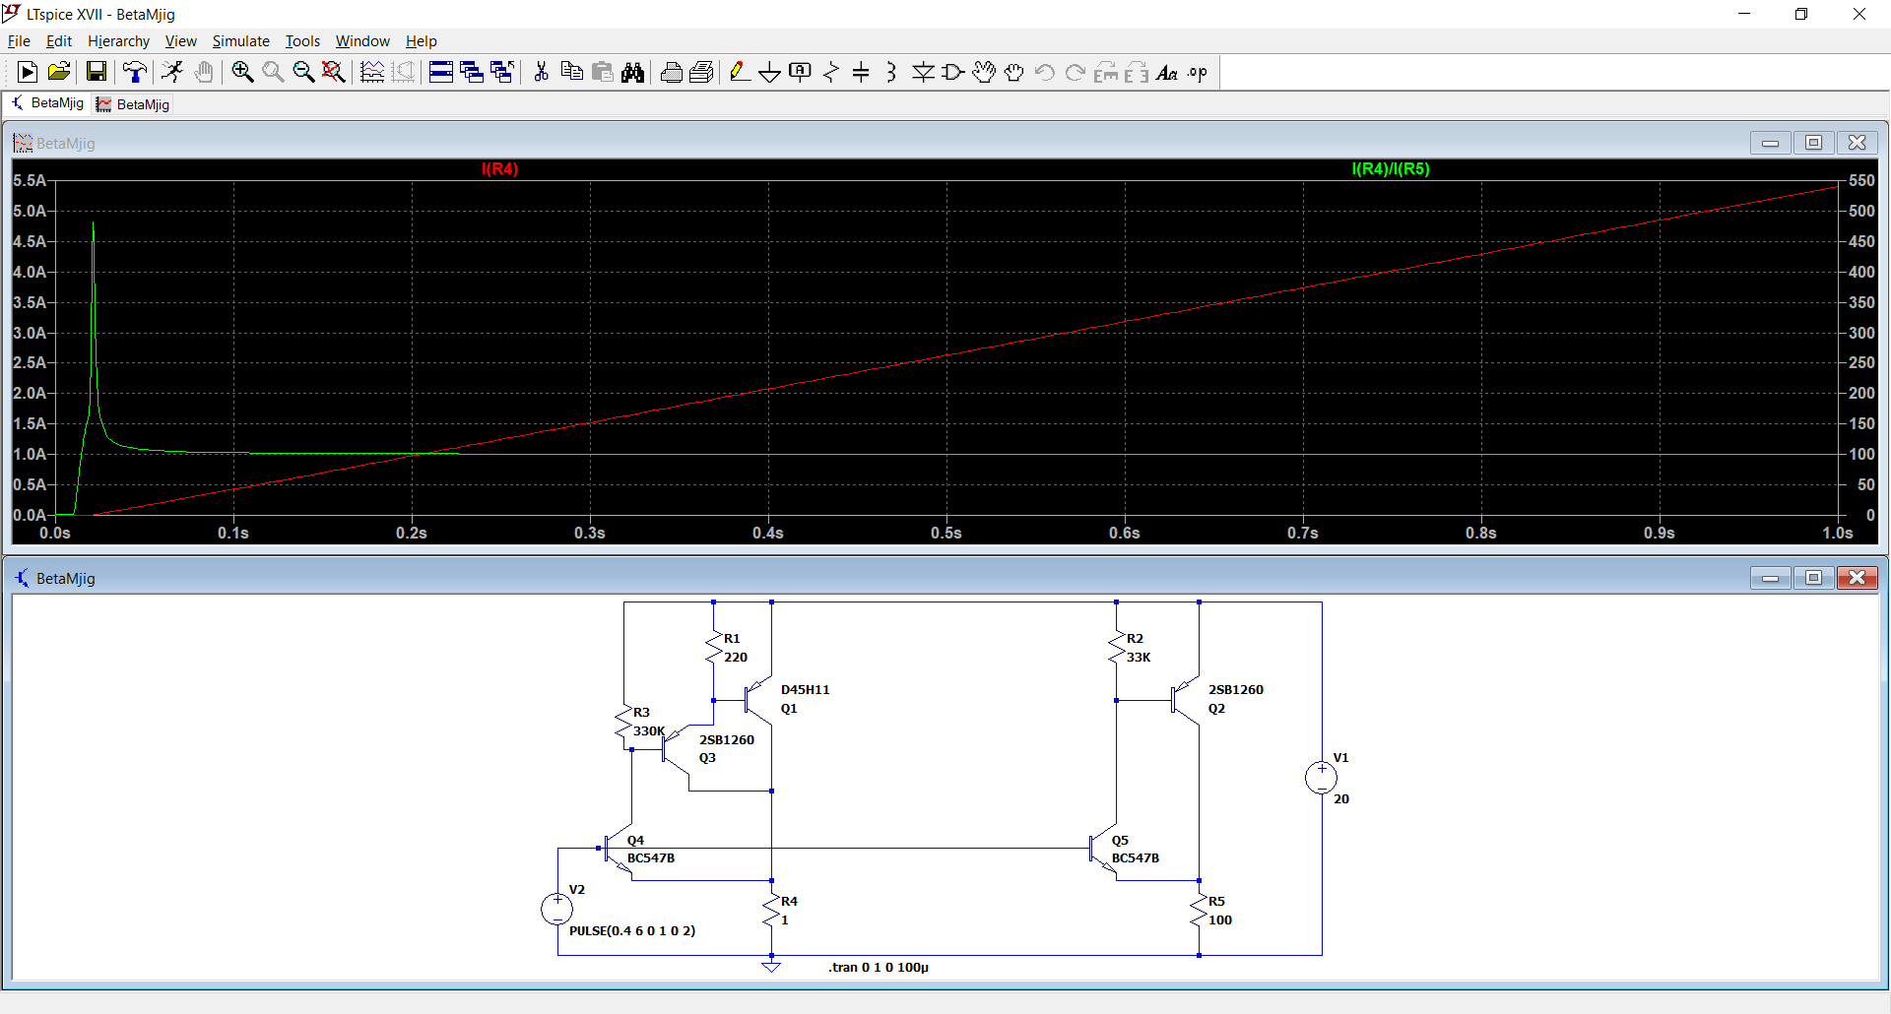
Task: Run the simulation with the running man icon
Action: (172, 72)
